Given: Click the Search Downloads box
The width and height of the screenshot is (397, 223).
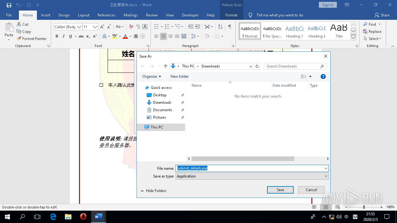Looking at the screenshot, I should coord(295,66).
